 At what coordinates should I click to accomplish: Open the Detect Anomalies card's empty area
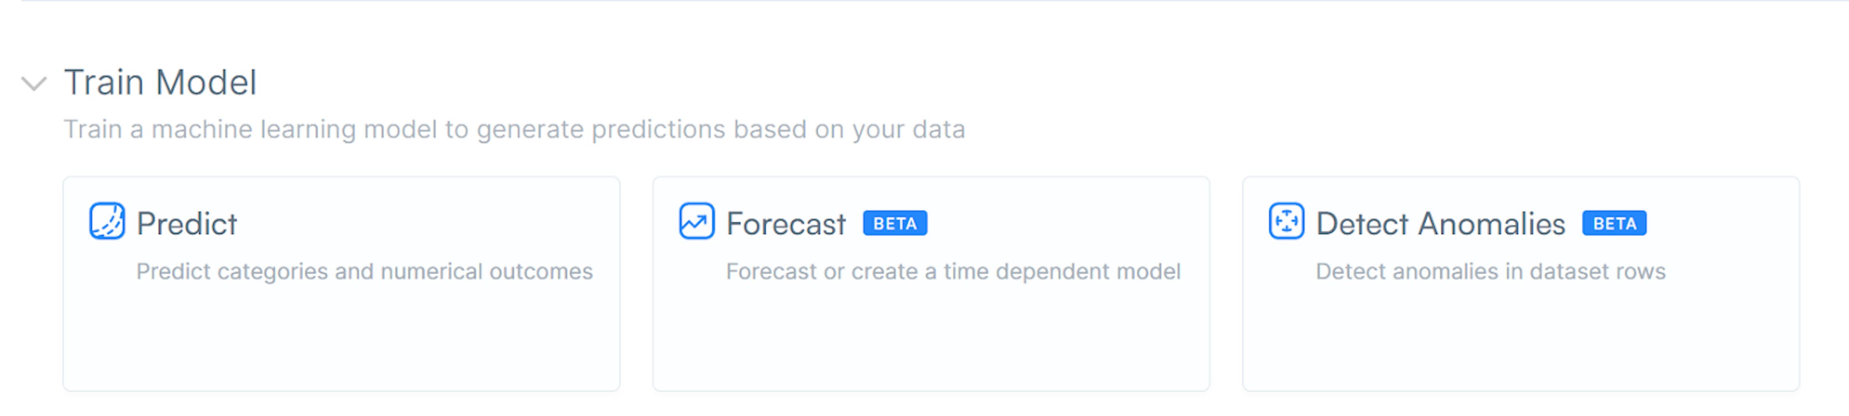1521,337
